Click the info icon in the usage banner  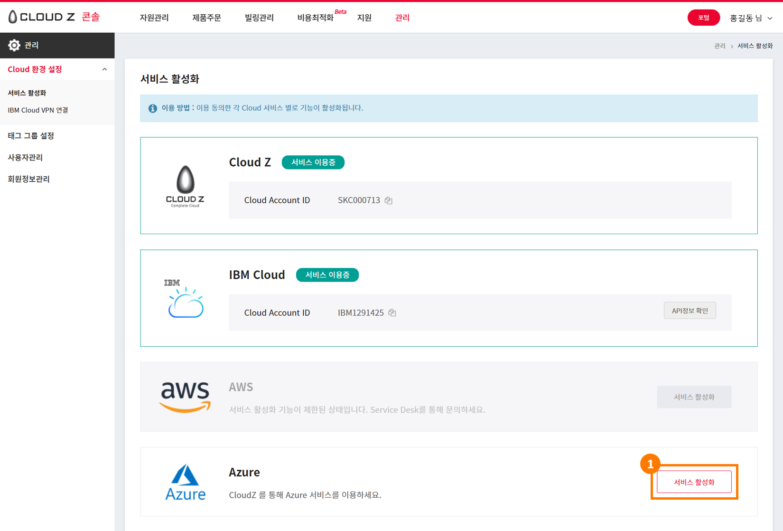point(153,108)
